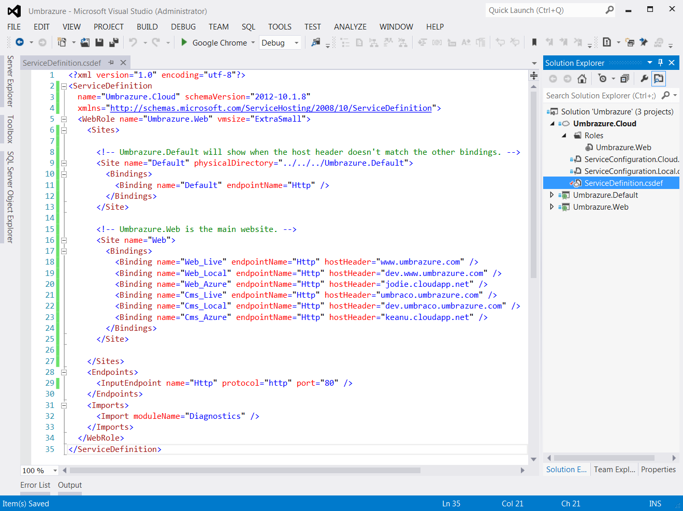Click the Collapse All icon in Solution Explorer

click(625, 79)
